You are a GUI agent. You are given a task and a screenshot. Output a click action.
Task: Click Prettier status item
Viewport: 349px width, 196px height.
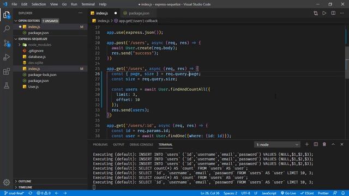point(323,193)
